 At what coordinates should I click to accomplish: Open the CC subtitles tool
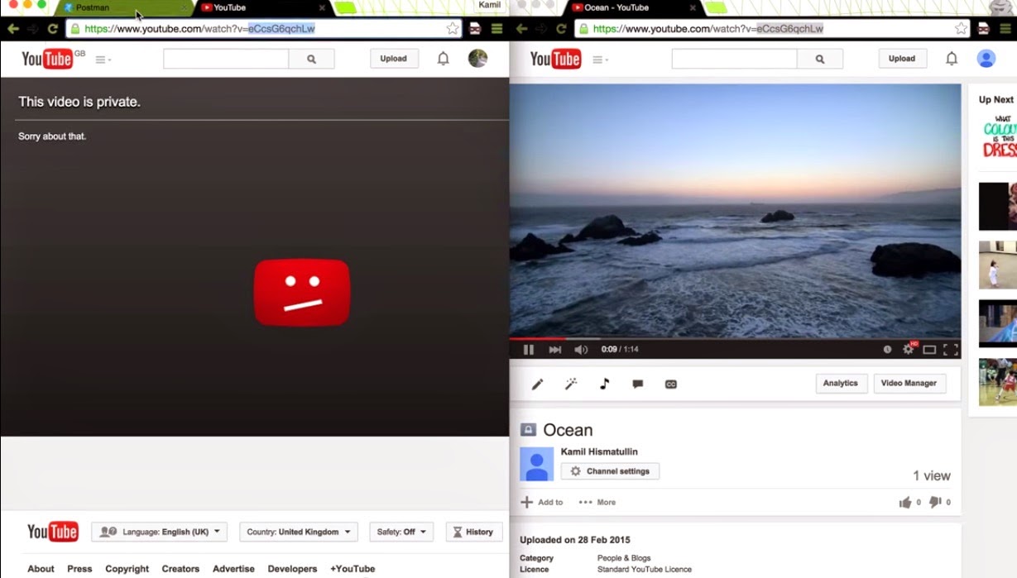(671, 385)
